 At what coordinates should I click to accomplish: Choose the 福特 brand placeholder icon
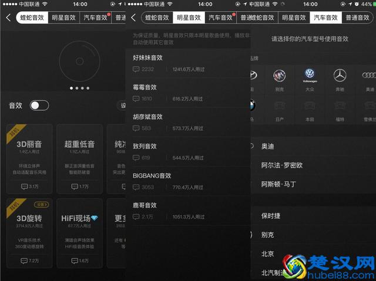(x=340, y=106)
